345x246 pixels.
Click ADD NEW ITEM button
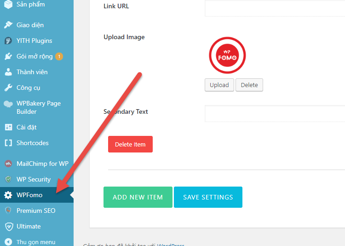point(138,197)
